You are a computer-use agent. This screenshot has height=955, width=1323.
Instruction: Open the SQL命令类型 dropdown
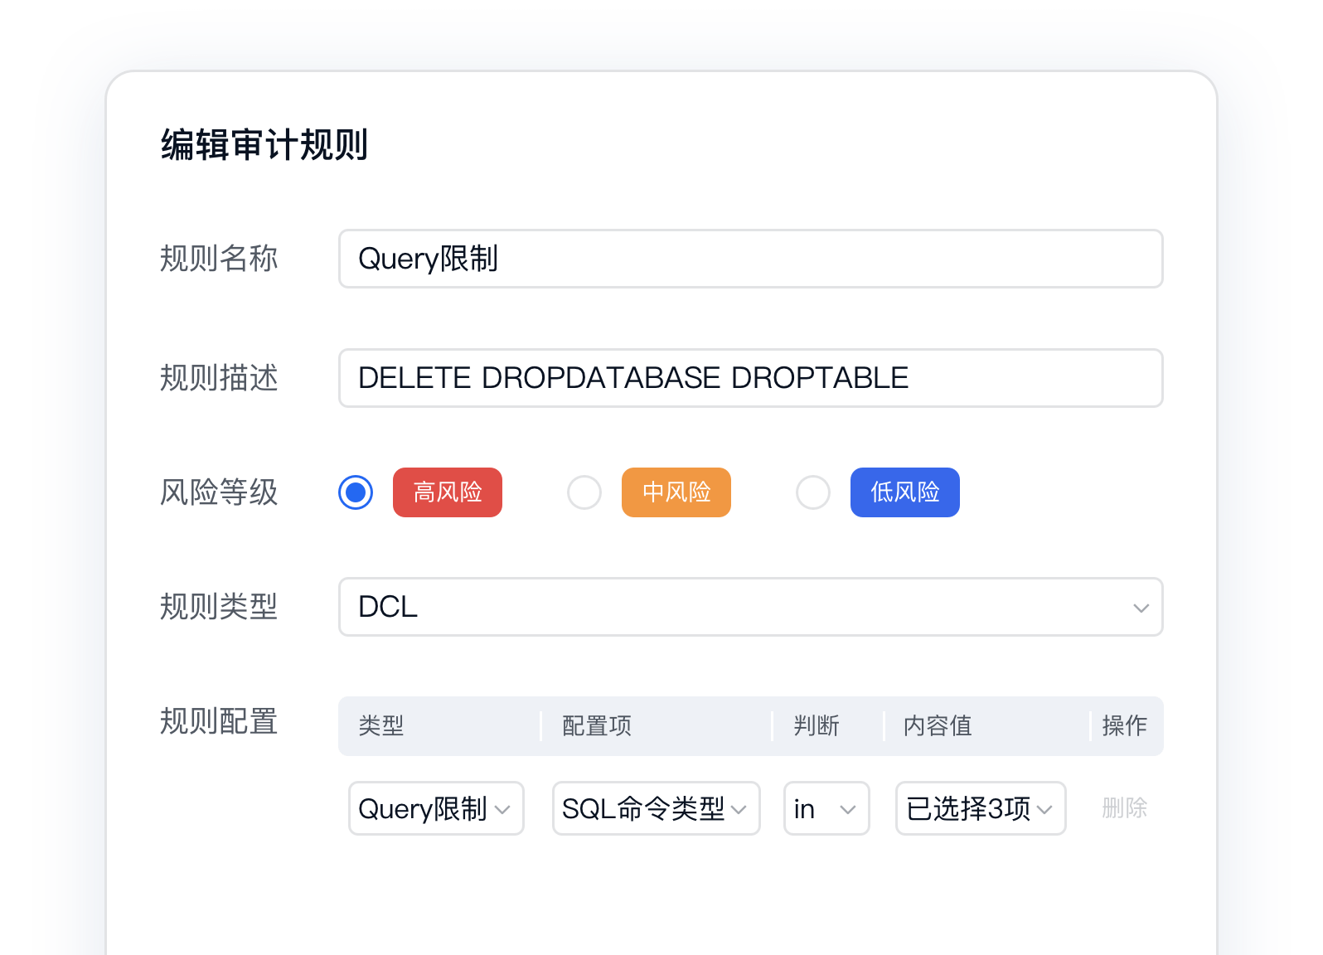(657, 808)
